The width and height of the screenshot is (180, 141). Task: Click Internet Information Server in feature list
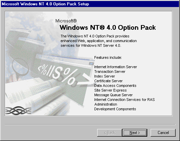pos(116,67)
